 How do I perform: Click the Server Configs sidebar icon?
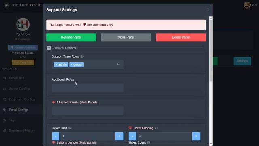pos(4,89)
